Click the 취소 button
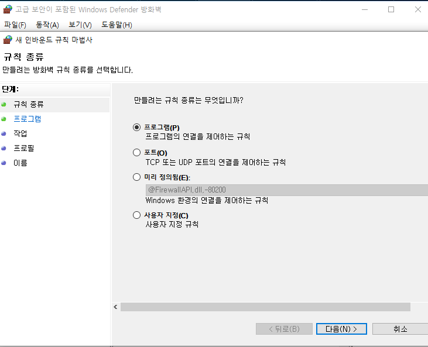 [x=400, y=329]
